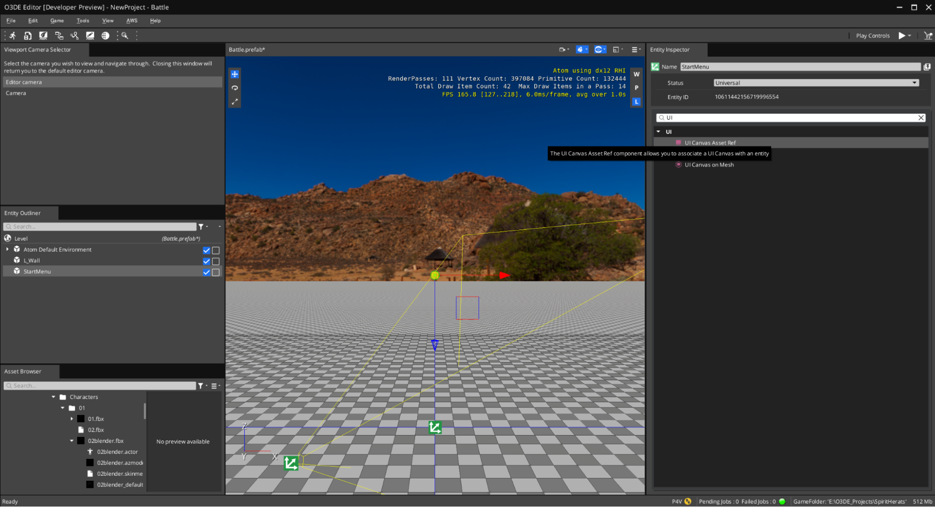Open the Status Universal dropdown

(816, 83)
